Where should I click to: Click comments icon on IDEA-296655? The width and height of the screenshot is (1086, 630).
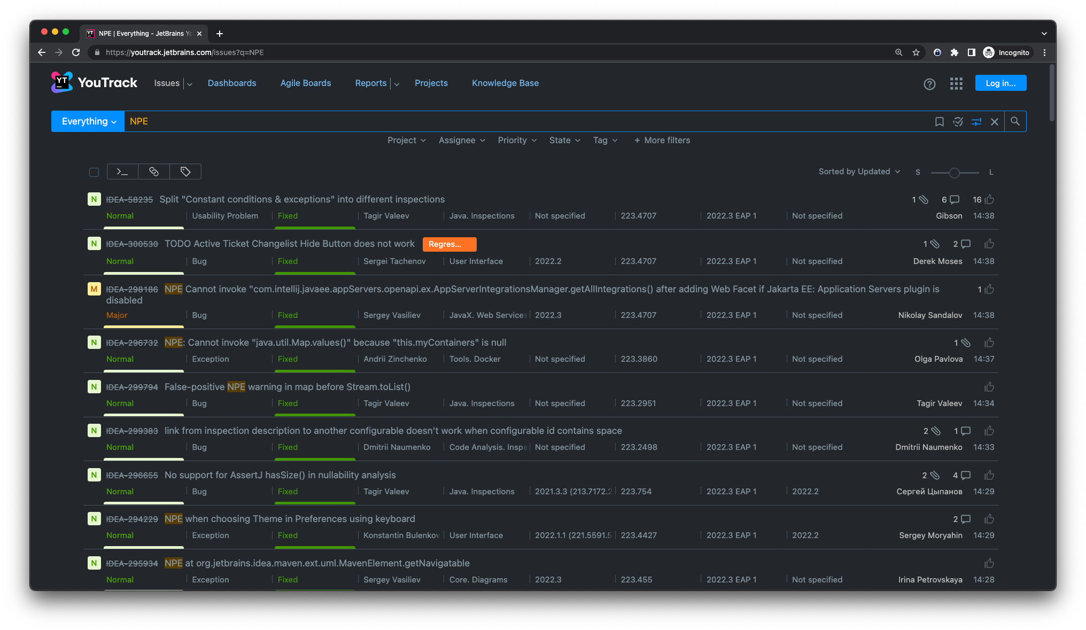(966, 476)
